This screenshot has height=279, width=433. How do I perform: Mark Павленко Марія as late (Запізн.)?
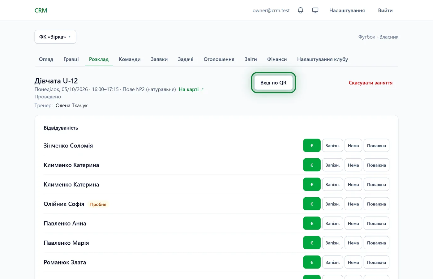(332, 243)
